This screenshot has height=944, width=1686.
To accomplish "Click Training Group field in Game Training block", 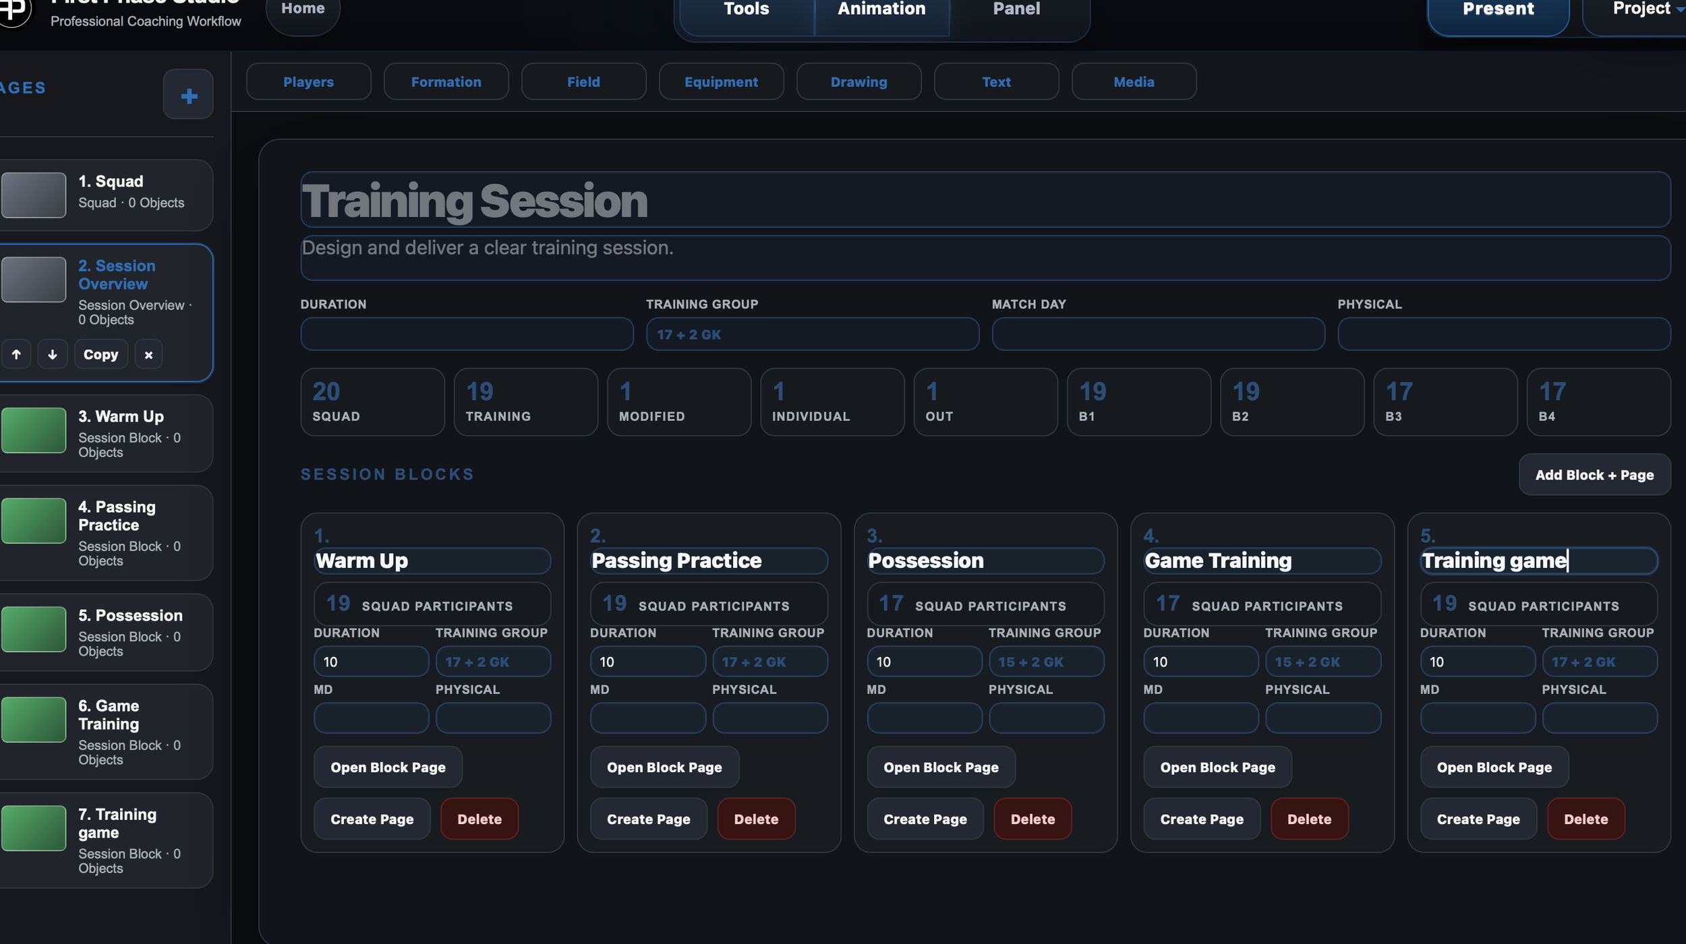I will (1322, 662).
